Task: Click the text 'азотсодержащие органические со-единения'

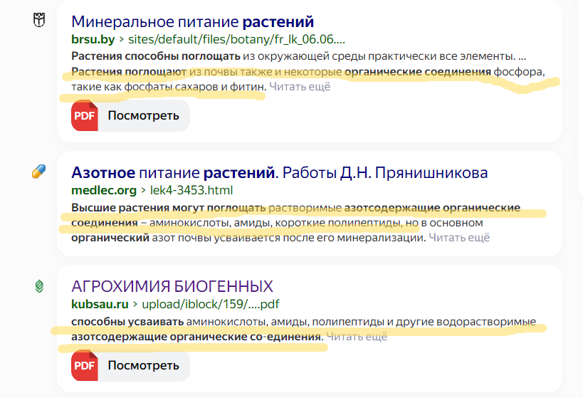Action: (x=197, y=337)
